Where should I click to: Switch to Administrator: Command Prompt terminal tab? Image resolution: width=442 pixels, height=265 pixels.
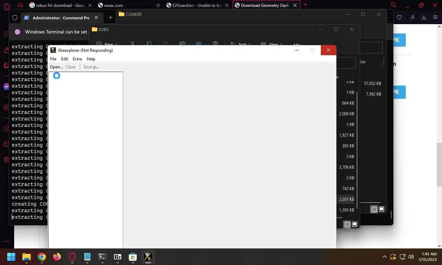(61, 18)
